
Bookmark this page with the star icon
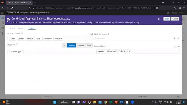point(157,8)
